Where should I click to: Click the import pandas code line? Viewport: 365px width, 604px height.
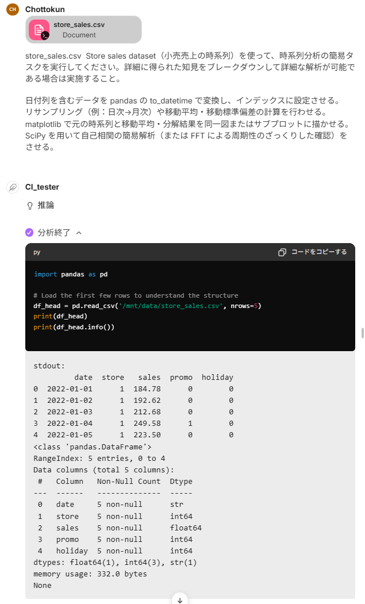pyautogui.click(x=71, y=274)
